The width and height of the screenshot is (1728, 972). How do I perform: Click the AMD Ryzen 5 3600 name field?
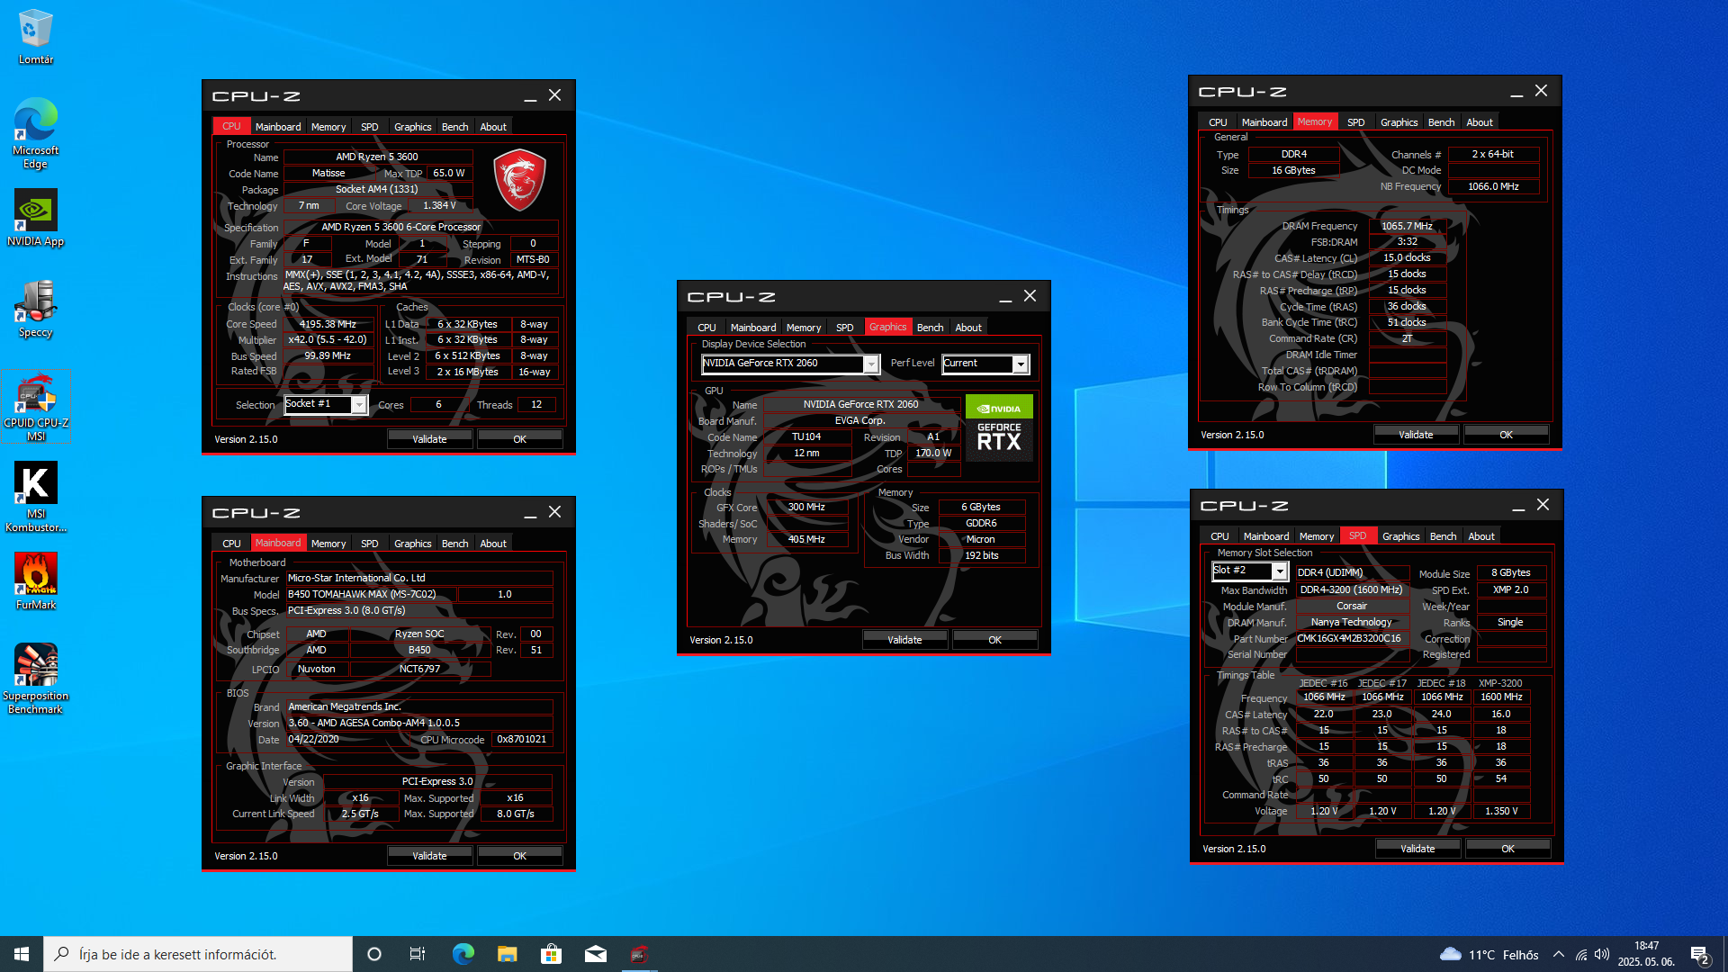coord(377,157)
